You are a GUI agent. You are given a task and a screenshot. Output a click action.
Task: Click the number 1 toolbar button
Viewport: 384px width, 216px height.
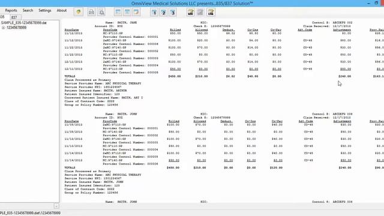154,12
